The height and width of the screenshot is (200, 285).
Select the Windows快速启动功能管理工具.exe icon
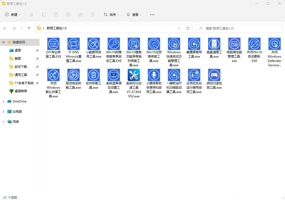pos(174,44)
